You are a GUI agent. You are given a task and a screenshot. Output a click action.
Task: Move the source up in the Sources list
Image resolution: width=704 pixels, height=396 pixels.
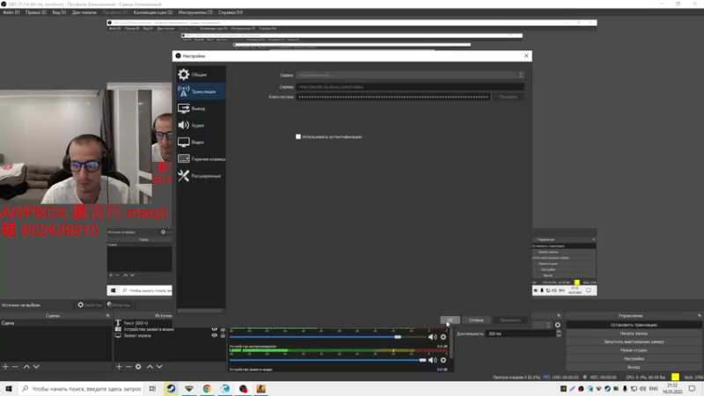coord(150,367)
